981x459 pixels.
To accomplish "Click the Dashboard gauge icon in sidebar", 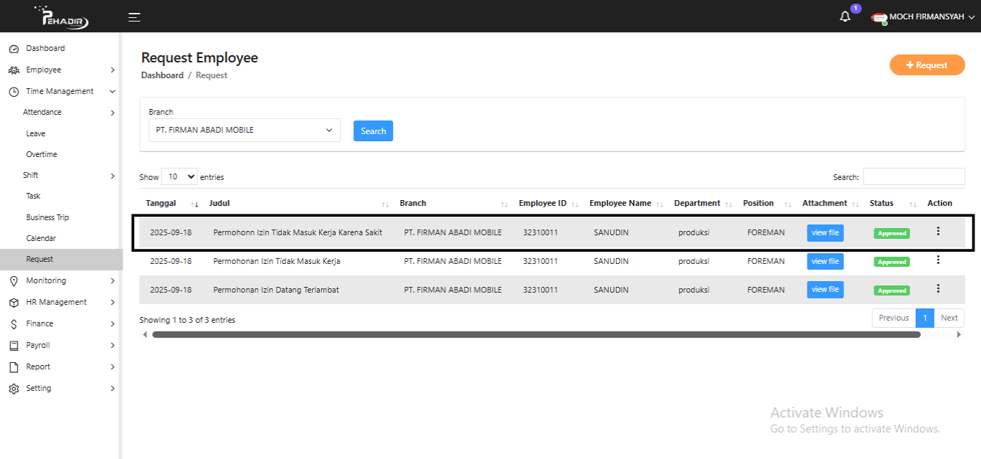I will (x=13, y=49).
